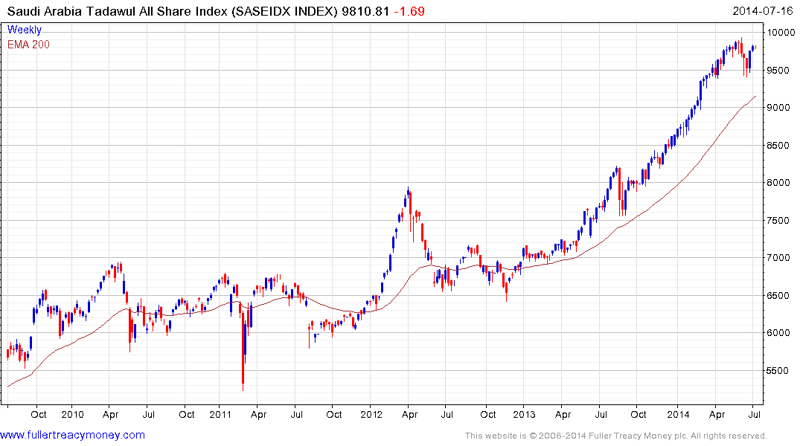This screenshot has height=446, width=800.
Task: Select the 7500 price axis label
Action: coord(778,220)
